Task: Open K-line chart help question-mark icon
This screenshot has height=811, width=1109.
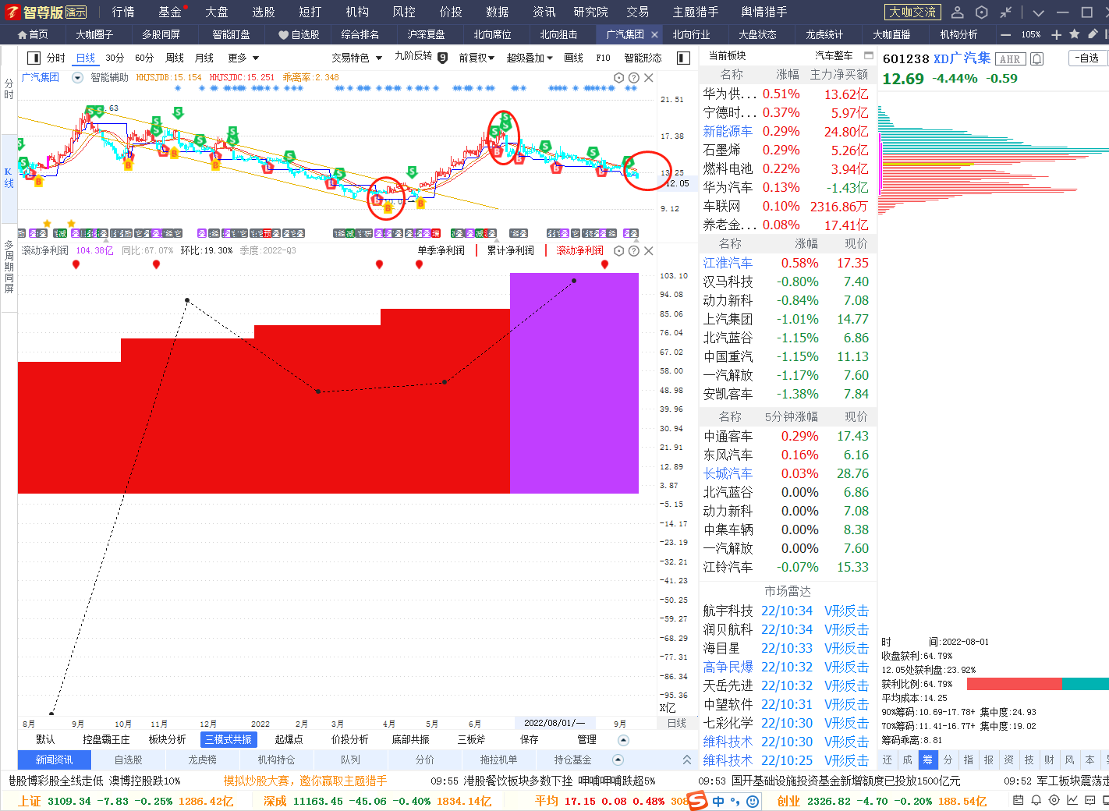Action: pyautogui.click(x=634, y=78)
